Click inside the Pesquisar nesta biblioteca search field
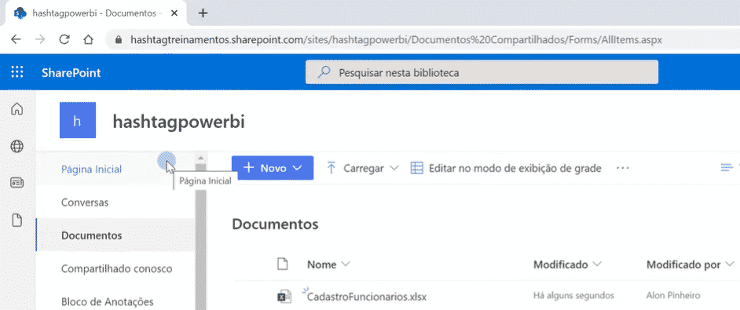Viewport: 740px width, 310px height. [482, 73]
